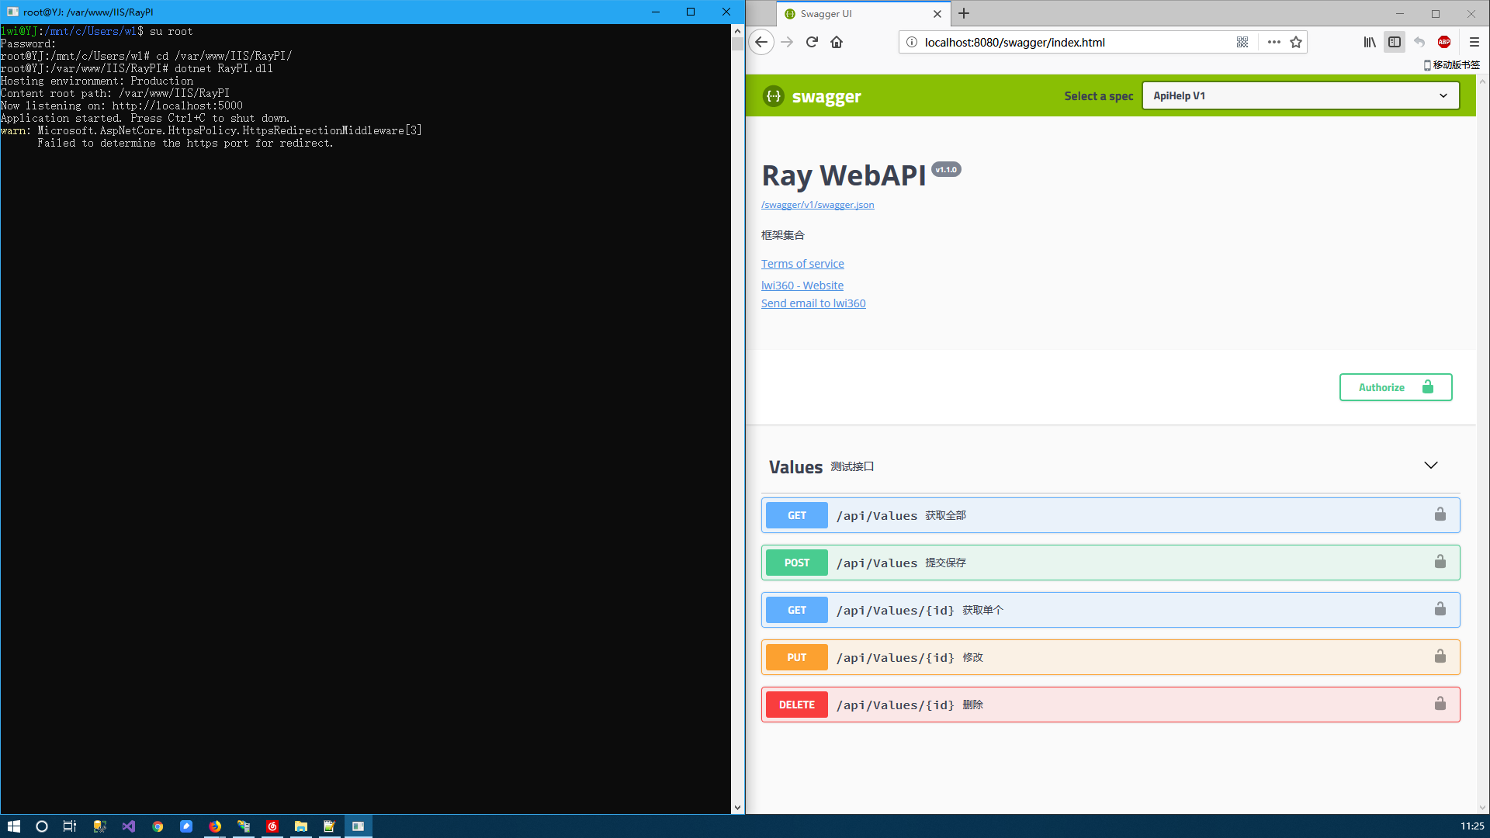
Task: Reload the Swagger UI page
Action: [812, 42]
